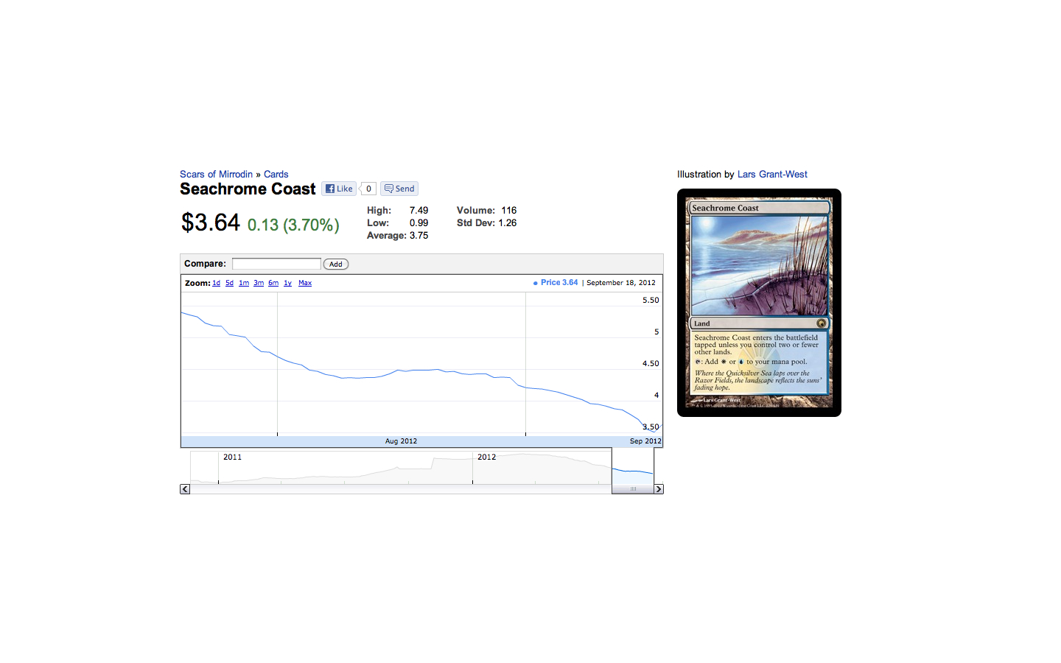Switch chart zoom to 1m

(244, 283)
